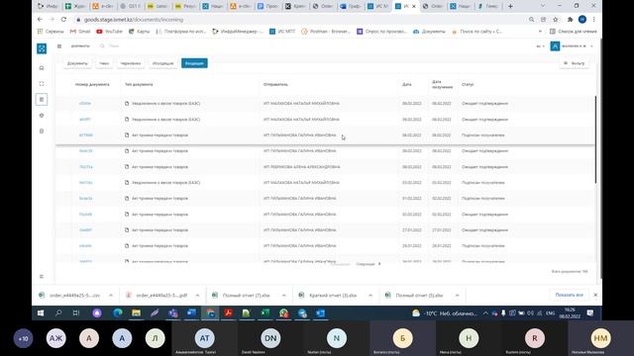This screenshot has width=634, height=356.
Task: Reload the page with refresh icon
Action: [63, 20]
